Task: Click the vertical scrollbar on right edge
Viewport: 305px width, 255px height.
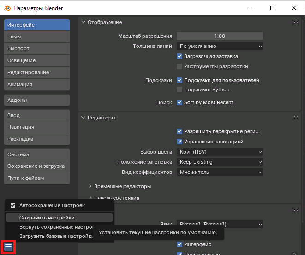Action: coord(303,120)
